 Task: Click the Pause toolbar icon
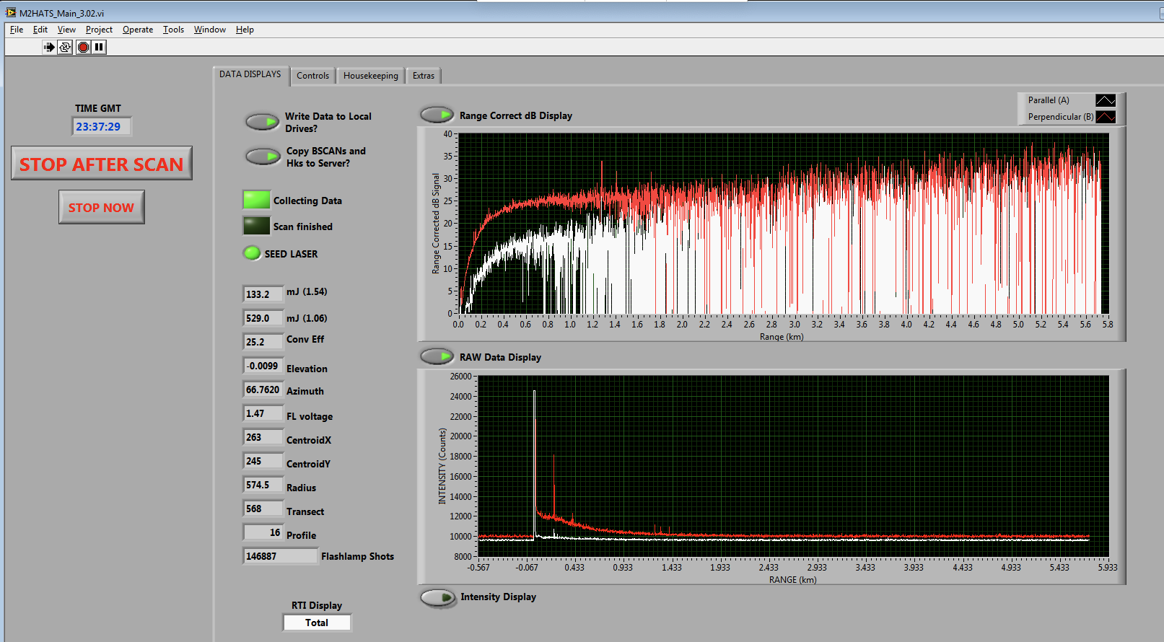pos(99,47)
